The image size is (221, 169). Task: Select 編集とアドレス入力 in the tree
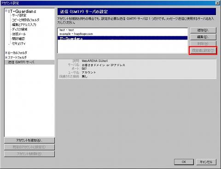coord(24,24)
